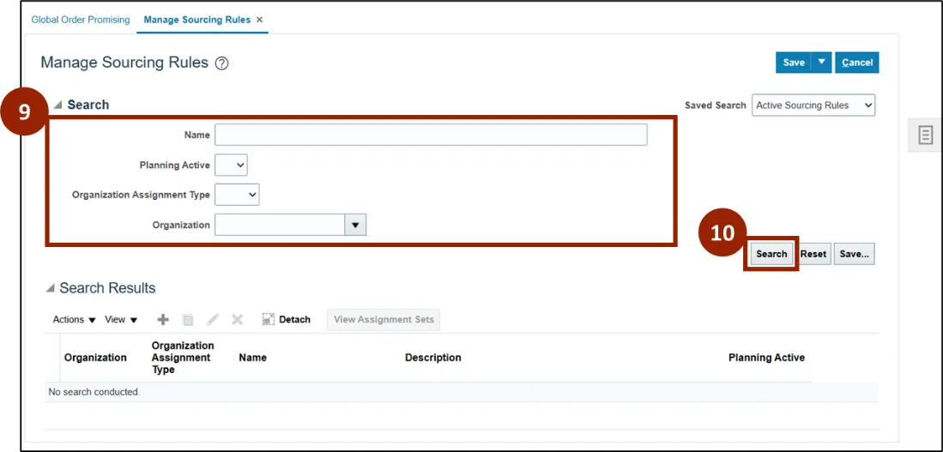Open the View menu
The image size is (943, 452).
(x=121, y=320)
